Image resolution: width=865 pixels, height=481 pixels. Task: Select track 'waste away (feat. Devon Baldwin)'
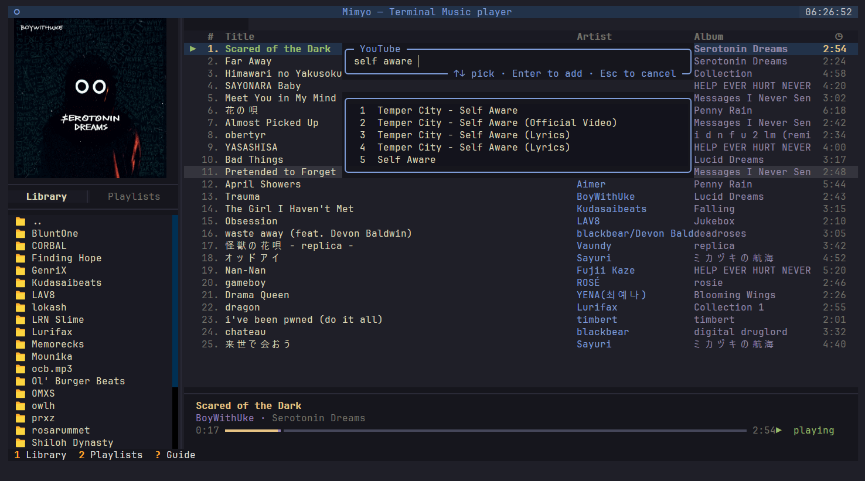319,234
